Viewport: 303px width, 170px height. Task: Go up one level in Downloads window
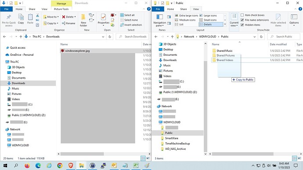pos(21,36)
